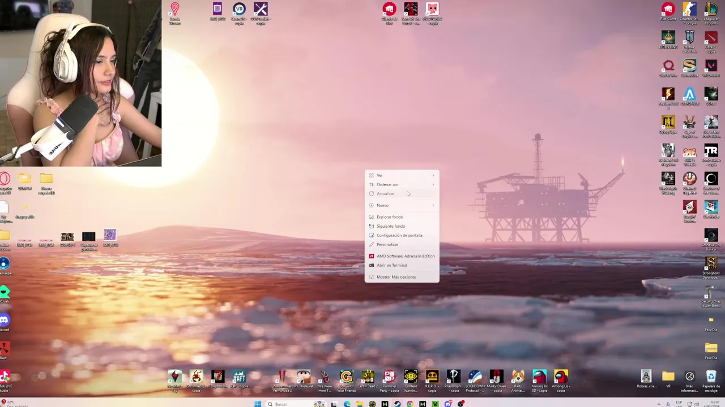Select the Dota 2 copia icon
The height and width of the screenshot is (407, 725).
[711, 41]
